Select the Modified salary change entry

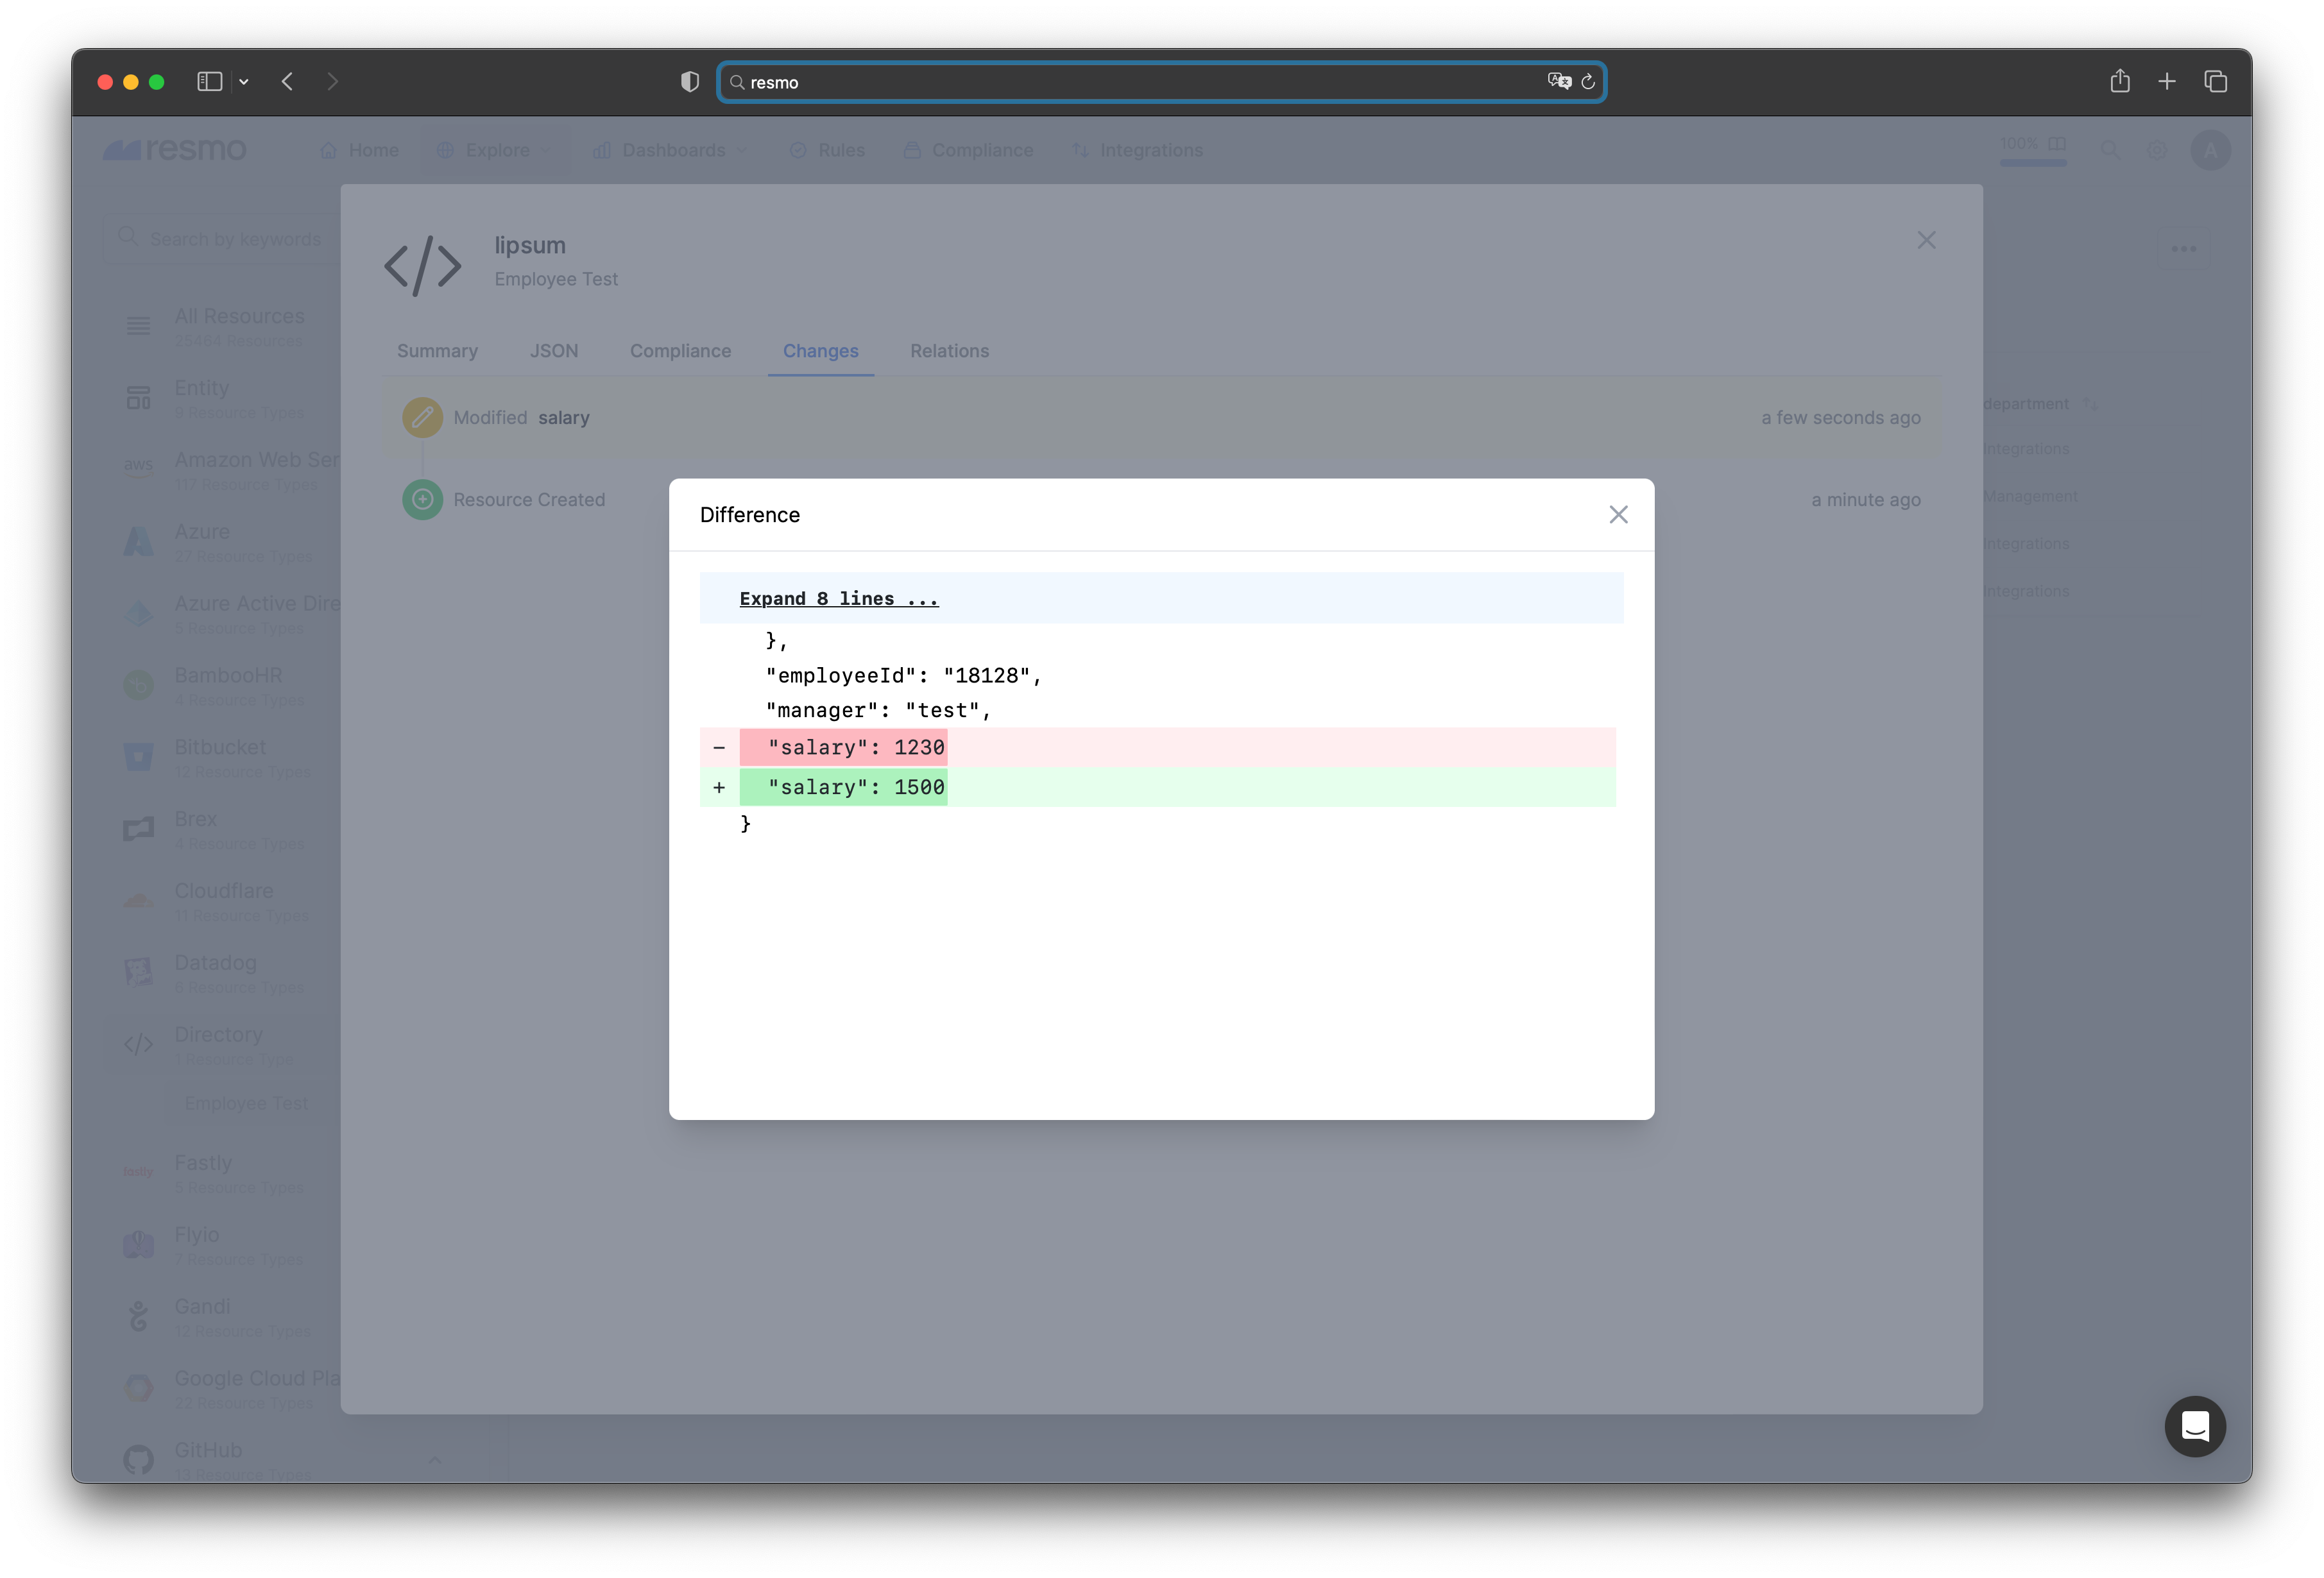pyautogui.click(x=521, y=418)
